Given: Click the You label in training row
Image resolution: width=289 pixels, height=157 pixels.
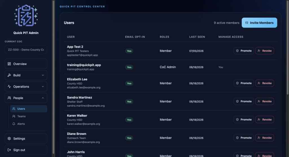Looking at the screenshot, I should coord(221,67).
